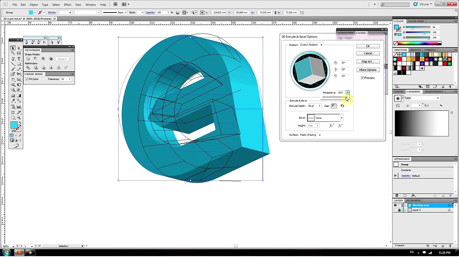The image size is (459, 258).
Task: Toggle Fill Color checkbox in Magic Wand
Action: click(27, 79)
